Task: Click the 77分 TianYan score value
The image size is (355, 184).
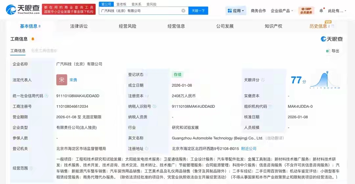Action: point(298,80)
